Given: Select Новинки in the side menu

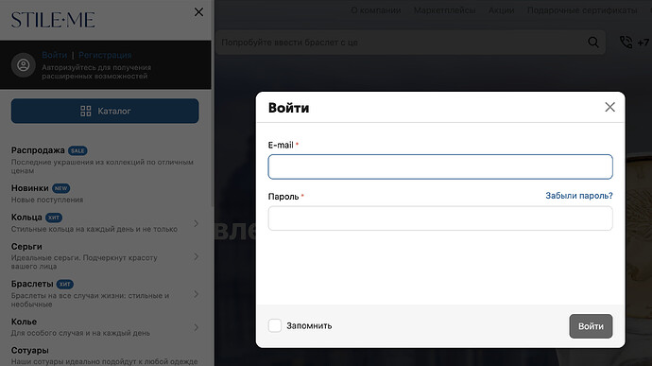Looking at the screenshot, I should [30, 188].
